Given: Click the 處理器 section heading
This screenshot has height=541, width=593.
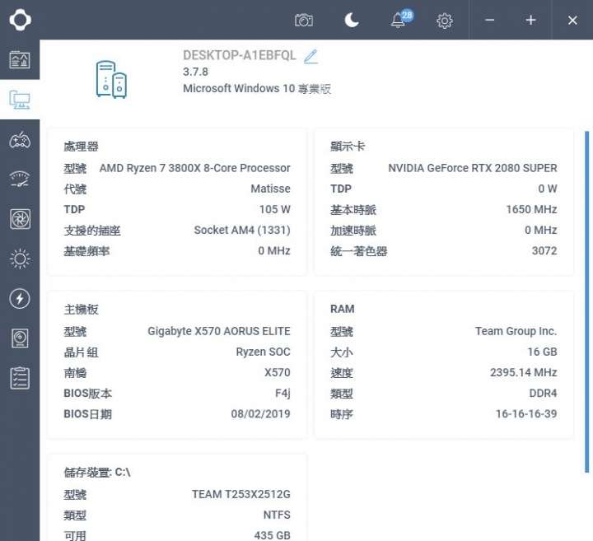Looking at the screenshot, I should pyautogui.click(x=81, y=147).
